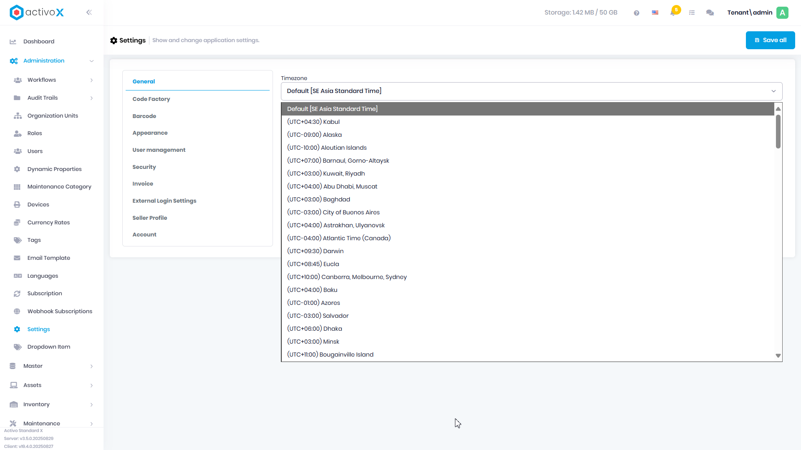Open chat messages icon
This screenshot has height=450, width=801.
(710, 13)
